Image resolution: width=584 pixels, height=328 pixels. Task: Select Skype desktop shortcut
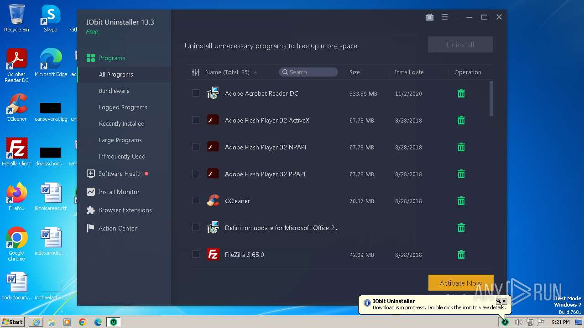click(51, 18)
